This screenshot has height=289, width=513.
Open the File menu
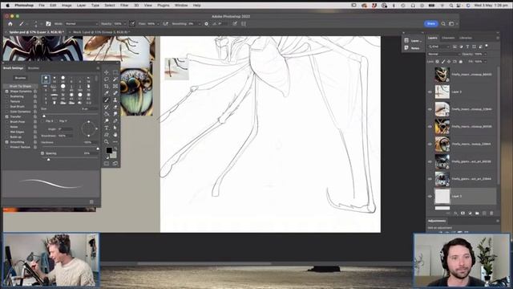pyautogui.click(x=42, y=6)
